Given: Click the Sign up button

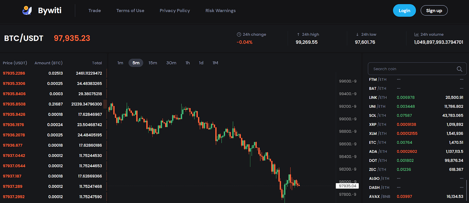Looking at the screenshot, I should point(434,11).
